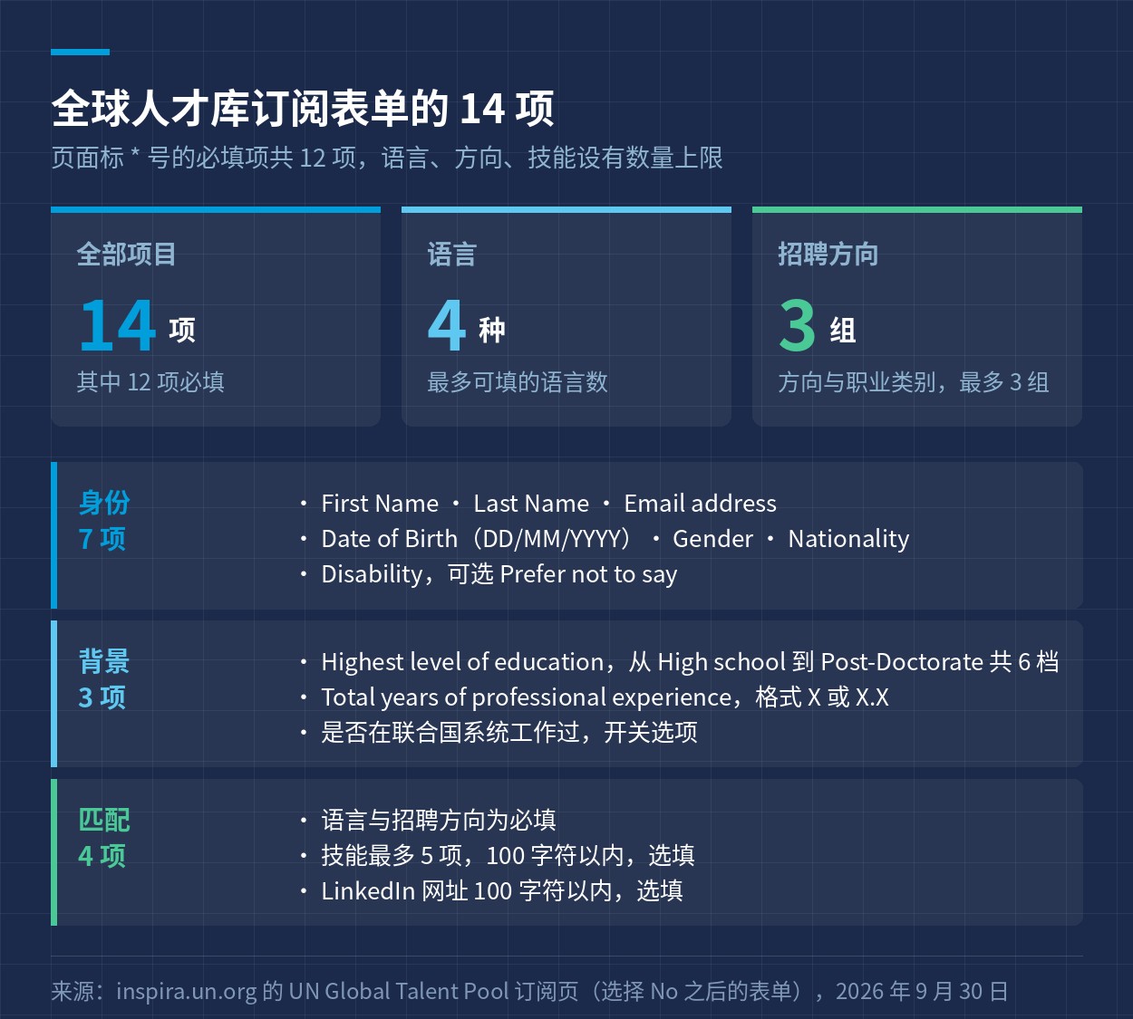Click the Last Name field name
Screen dimensions: 1133x1019
pos(531,504)
